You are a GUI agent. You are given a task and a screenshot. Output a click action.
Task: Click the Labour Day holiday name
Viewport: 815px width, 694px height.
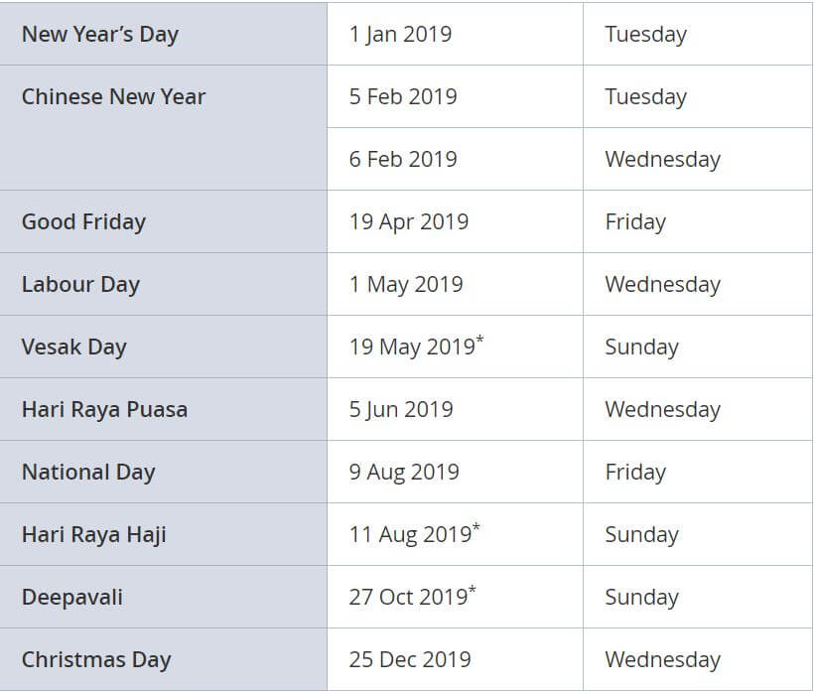pyautogui.click(x=80, y=284)
